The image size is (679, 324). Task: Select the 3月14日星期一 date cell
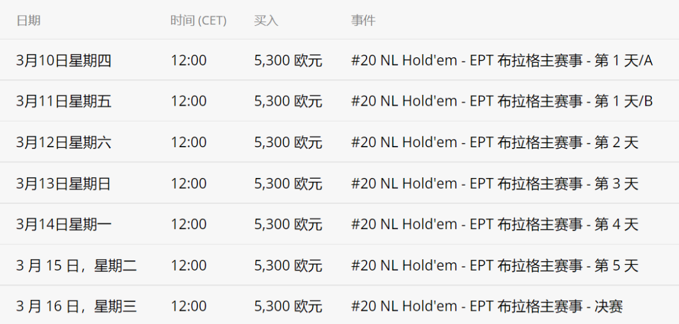tap(63, 224)
